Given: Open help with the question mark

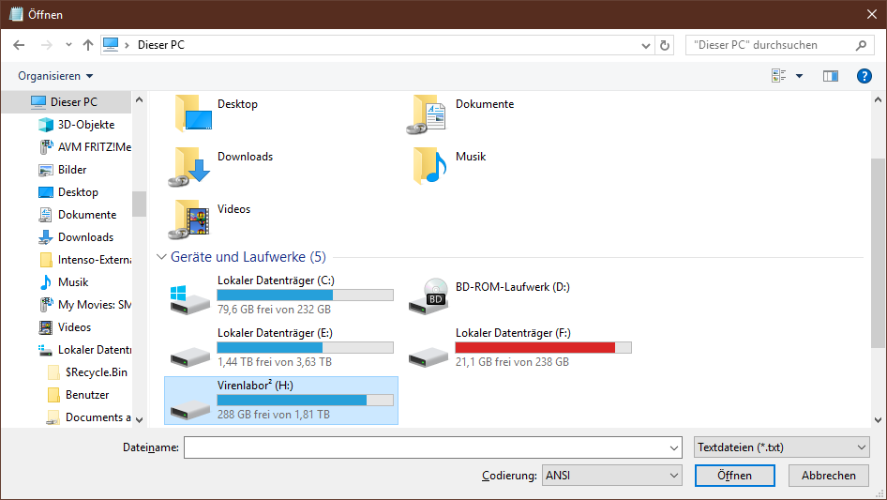Looking at the screenshot, I should click(864, 76).
